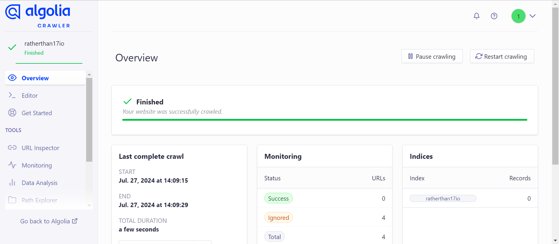The height and width of the screenshot is (244, 559).
Task: Click the Success URLs count 0
Action: (x=383, y=198)
